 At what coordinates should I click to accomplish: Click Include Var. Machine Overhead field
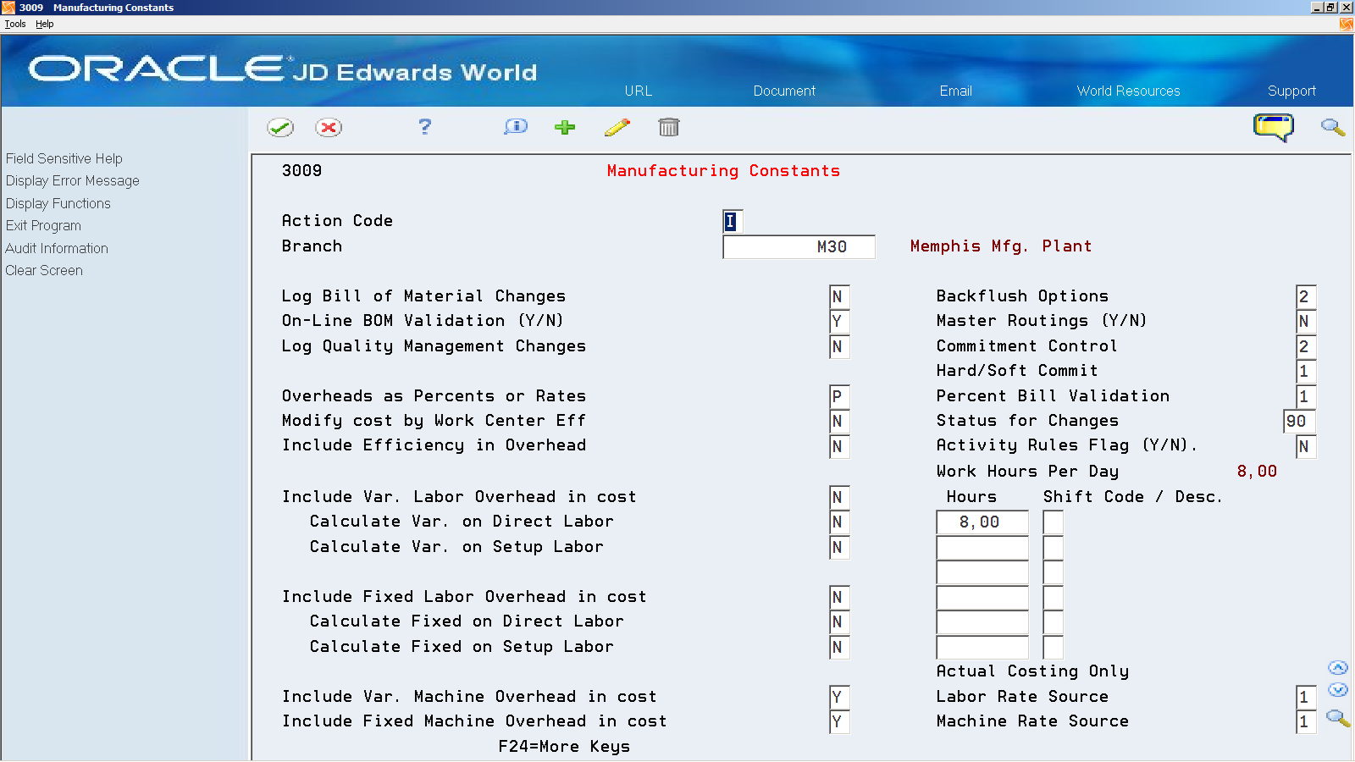point(839,697)
